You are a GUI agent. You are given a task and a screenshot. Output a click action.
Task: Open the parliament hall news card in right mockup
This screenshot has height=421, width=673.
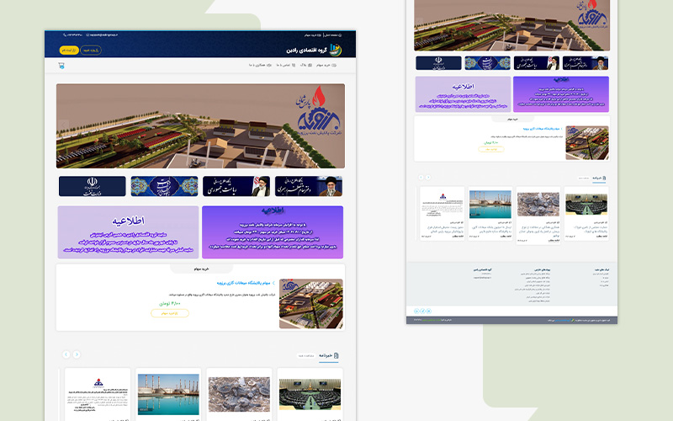pyautogui.click(x=586, y=214)
